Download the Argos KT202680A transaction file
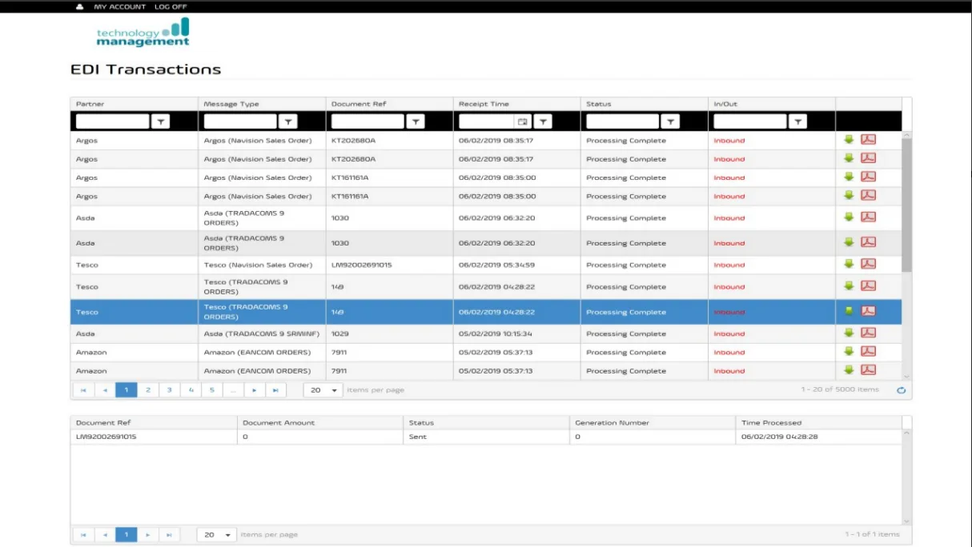The image size is (972, 547). (x=850, y=139)
